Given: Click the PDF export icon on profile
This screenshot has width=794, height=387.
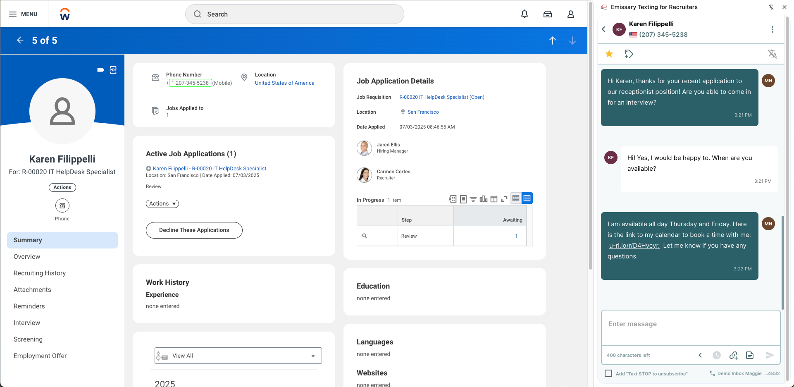Looking at the screenshot, I should pos(113,70).
